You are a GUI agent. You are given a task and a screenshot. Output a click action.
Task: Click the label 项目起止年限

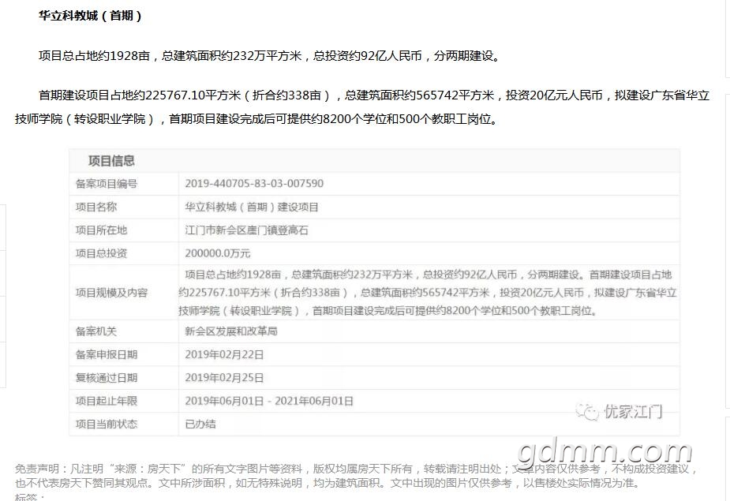pos(107,401)
